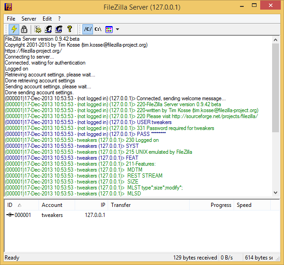This screenshot has height=265, width=284.
Task: Click the 'FEAT' log line
Action: [x=71, y=158]
